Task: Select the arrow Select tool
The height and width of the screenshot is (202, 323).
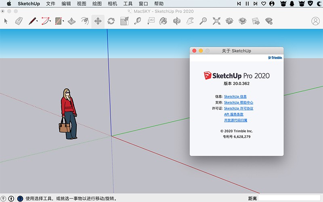Action: [6, 21]
